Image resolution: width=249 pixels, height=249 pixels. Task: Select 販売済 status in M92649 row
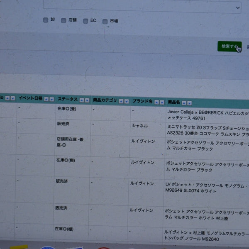tap(62, 181)
